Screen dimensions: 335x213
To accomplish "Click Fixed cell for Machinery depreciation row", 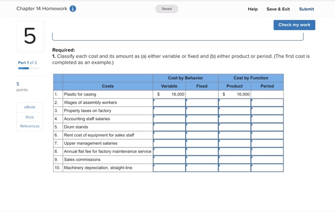I will (x=202, y=168).
